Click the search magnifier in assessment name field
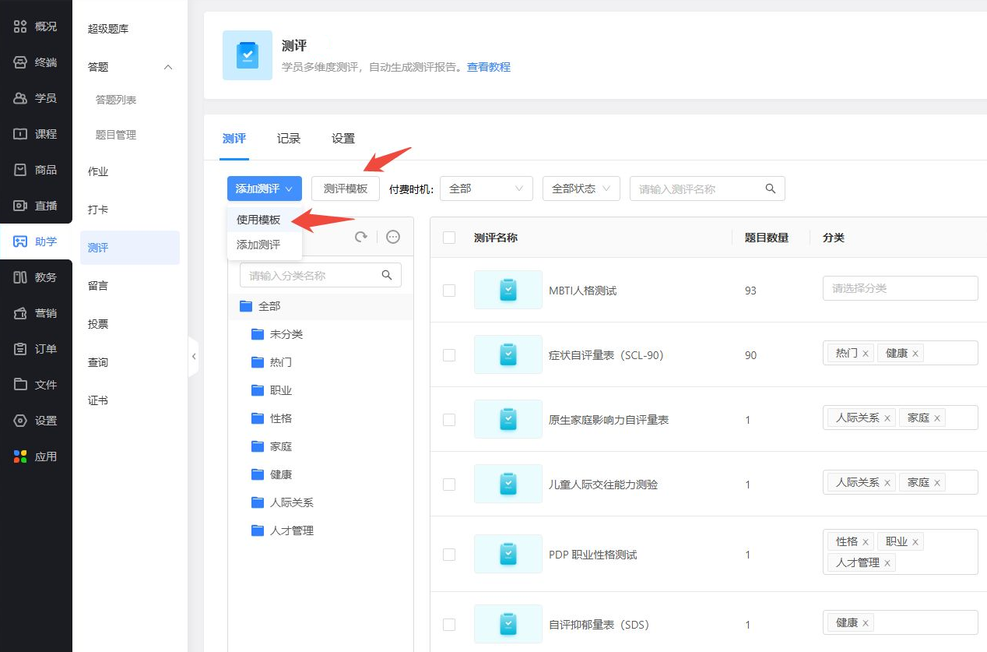Viewport: 987px width, 652px height. pos(771,189)
